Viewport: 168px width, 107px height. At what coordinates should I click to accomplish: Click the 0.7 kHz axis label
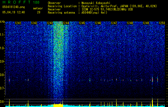coord(2,88)
